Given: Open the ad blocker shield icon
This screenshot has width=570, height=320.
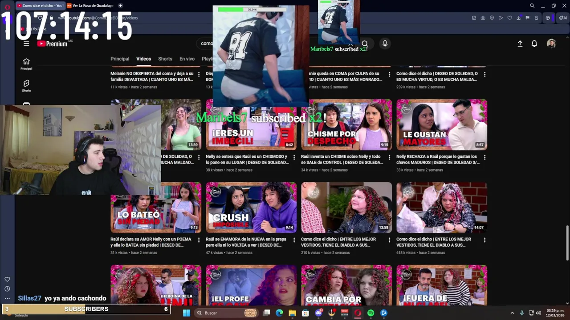Looking at the screenshot, I should point(492,18).
